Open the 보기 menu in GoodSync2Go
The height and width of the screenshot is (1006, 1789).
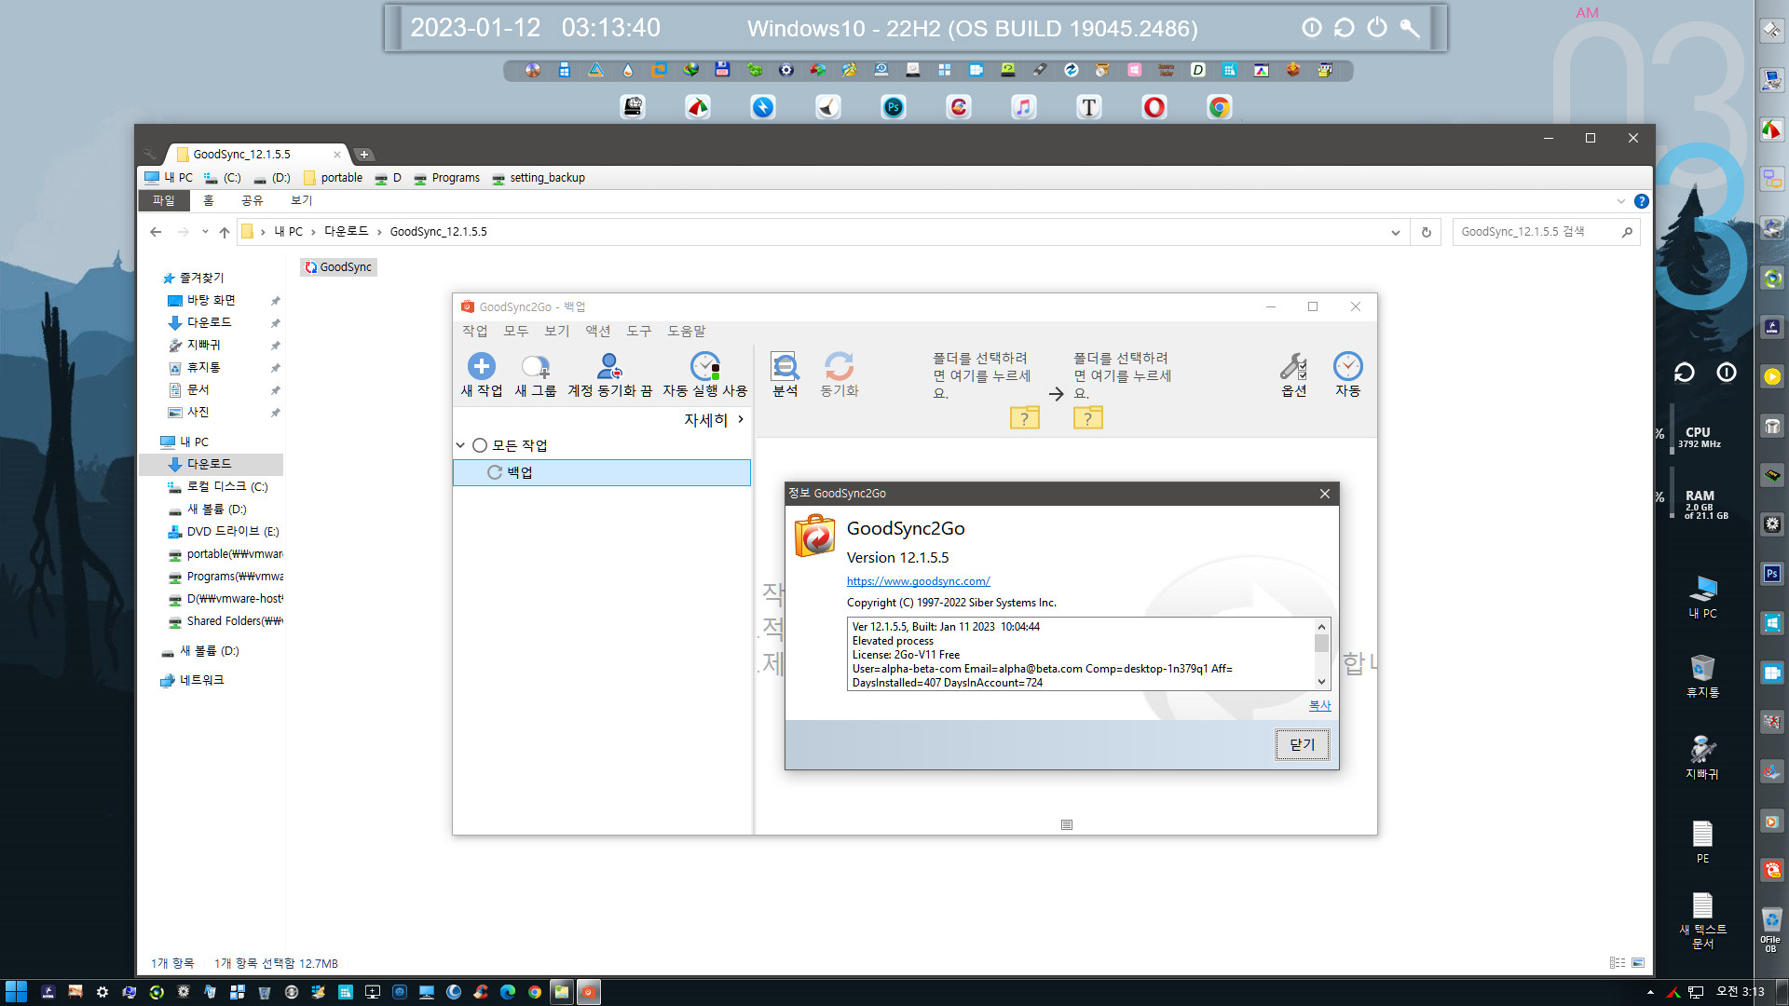(557, 331)
